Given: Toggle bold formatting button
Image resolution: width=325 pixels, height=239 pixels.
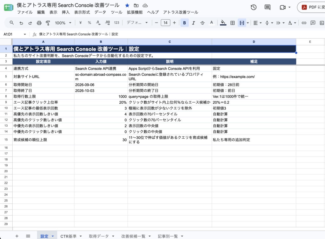Looking at the screenshot, I should pos(184,23).
